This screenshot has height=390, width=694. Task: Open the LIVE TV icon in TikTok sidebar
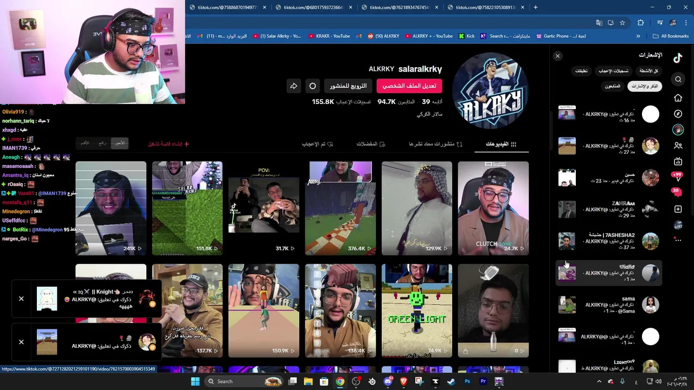coord(678,161)
